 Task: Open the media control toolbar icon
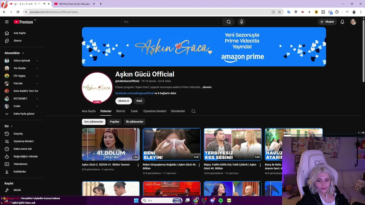tap(347, 12)
